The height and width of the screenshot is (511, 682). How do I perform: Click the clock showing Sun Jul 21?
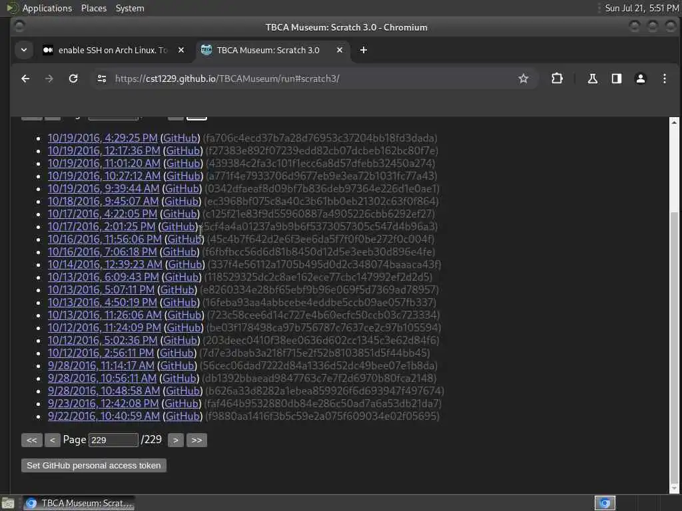[x=641, y=8]
